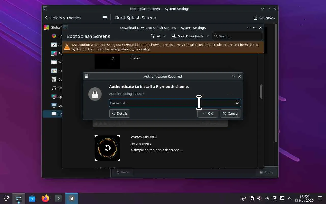
Task: Click the lock icon in authentication titlebar
Action: 86,76
